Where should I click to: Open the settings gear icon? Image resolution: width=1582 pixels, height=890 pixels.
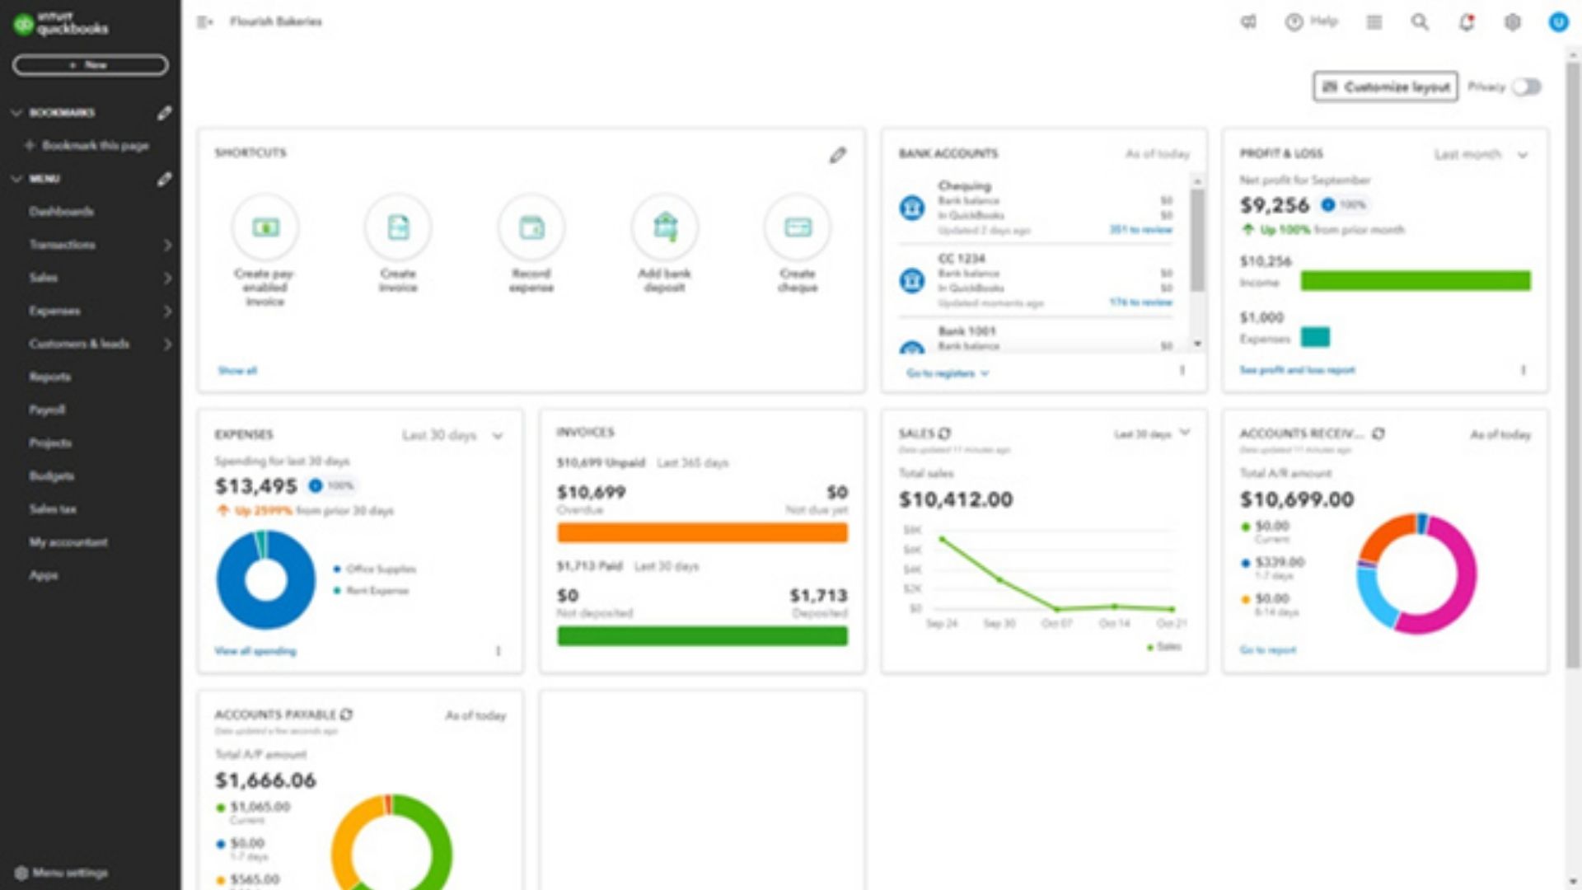(x=1513, y=22)
